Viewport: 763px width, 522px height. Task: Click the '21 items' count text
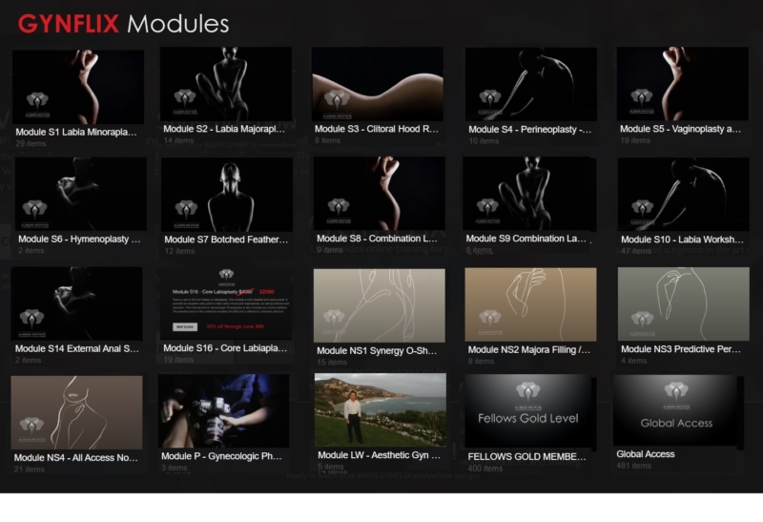30,470
